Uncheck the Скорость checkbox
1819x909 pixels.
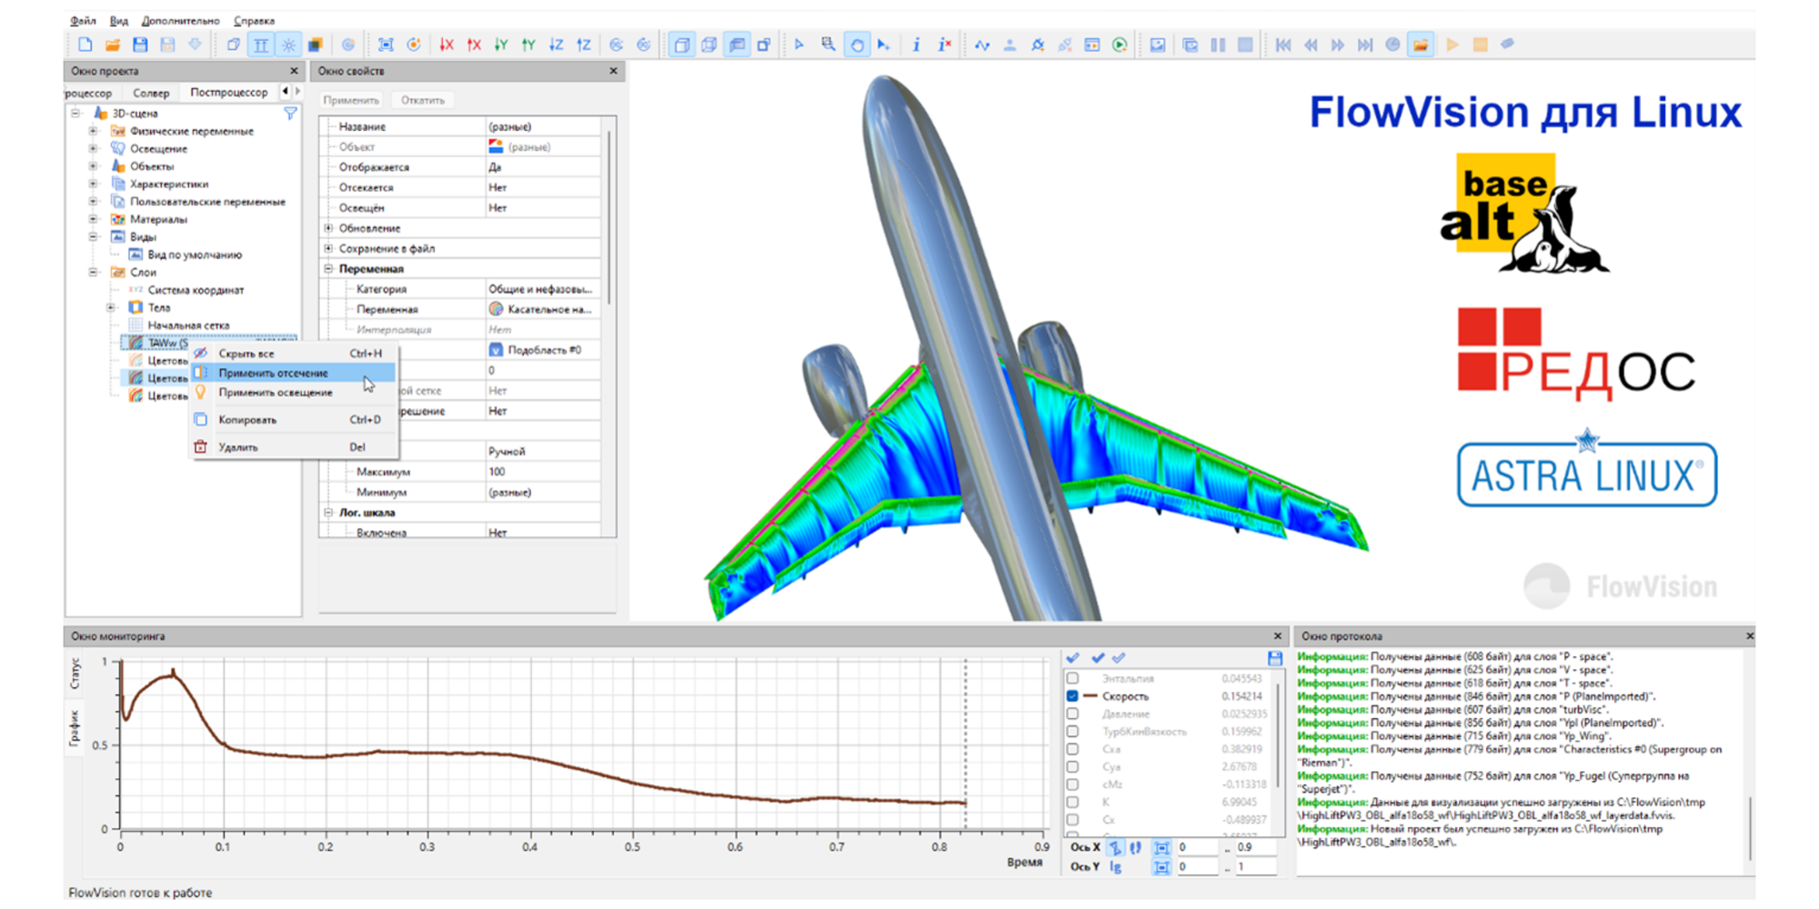pyautogui.click(x=1072, y=696)
